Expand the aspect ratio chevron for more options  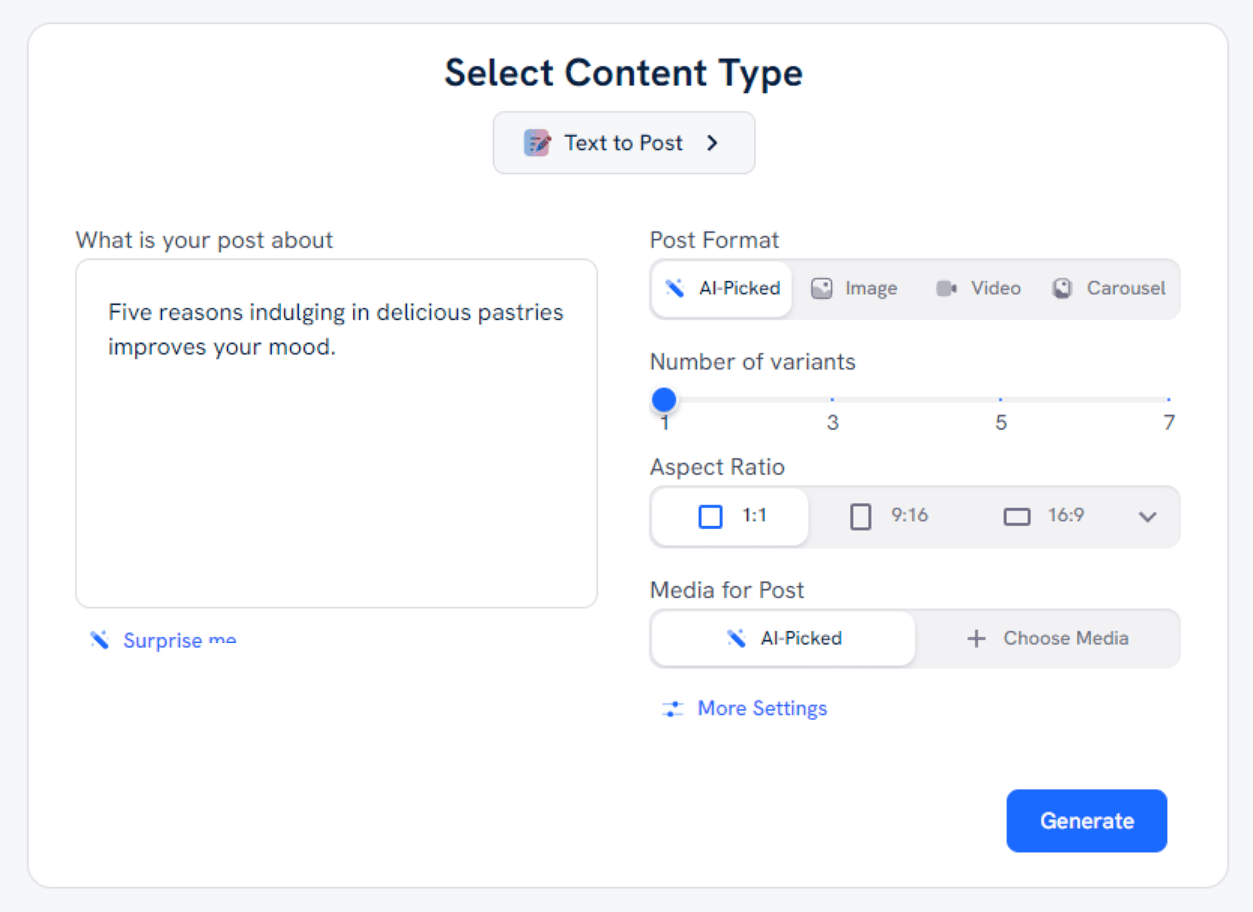pos(1148,517)
